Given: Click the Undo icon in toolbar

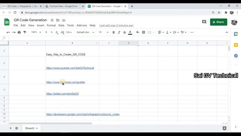Looking at the screenshot, I should tap(8, 32).
